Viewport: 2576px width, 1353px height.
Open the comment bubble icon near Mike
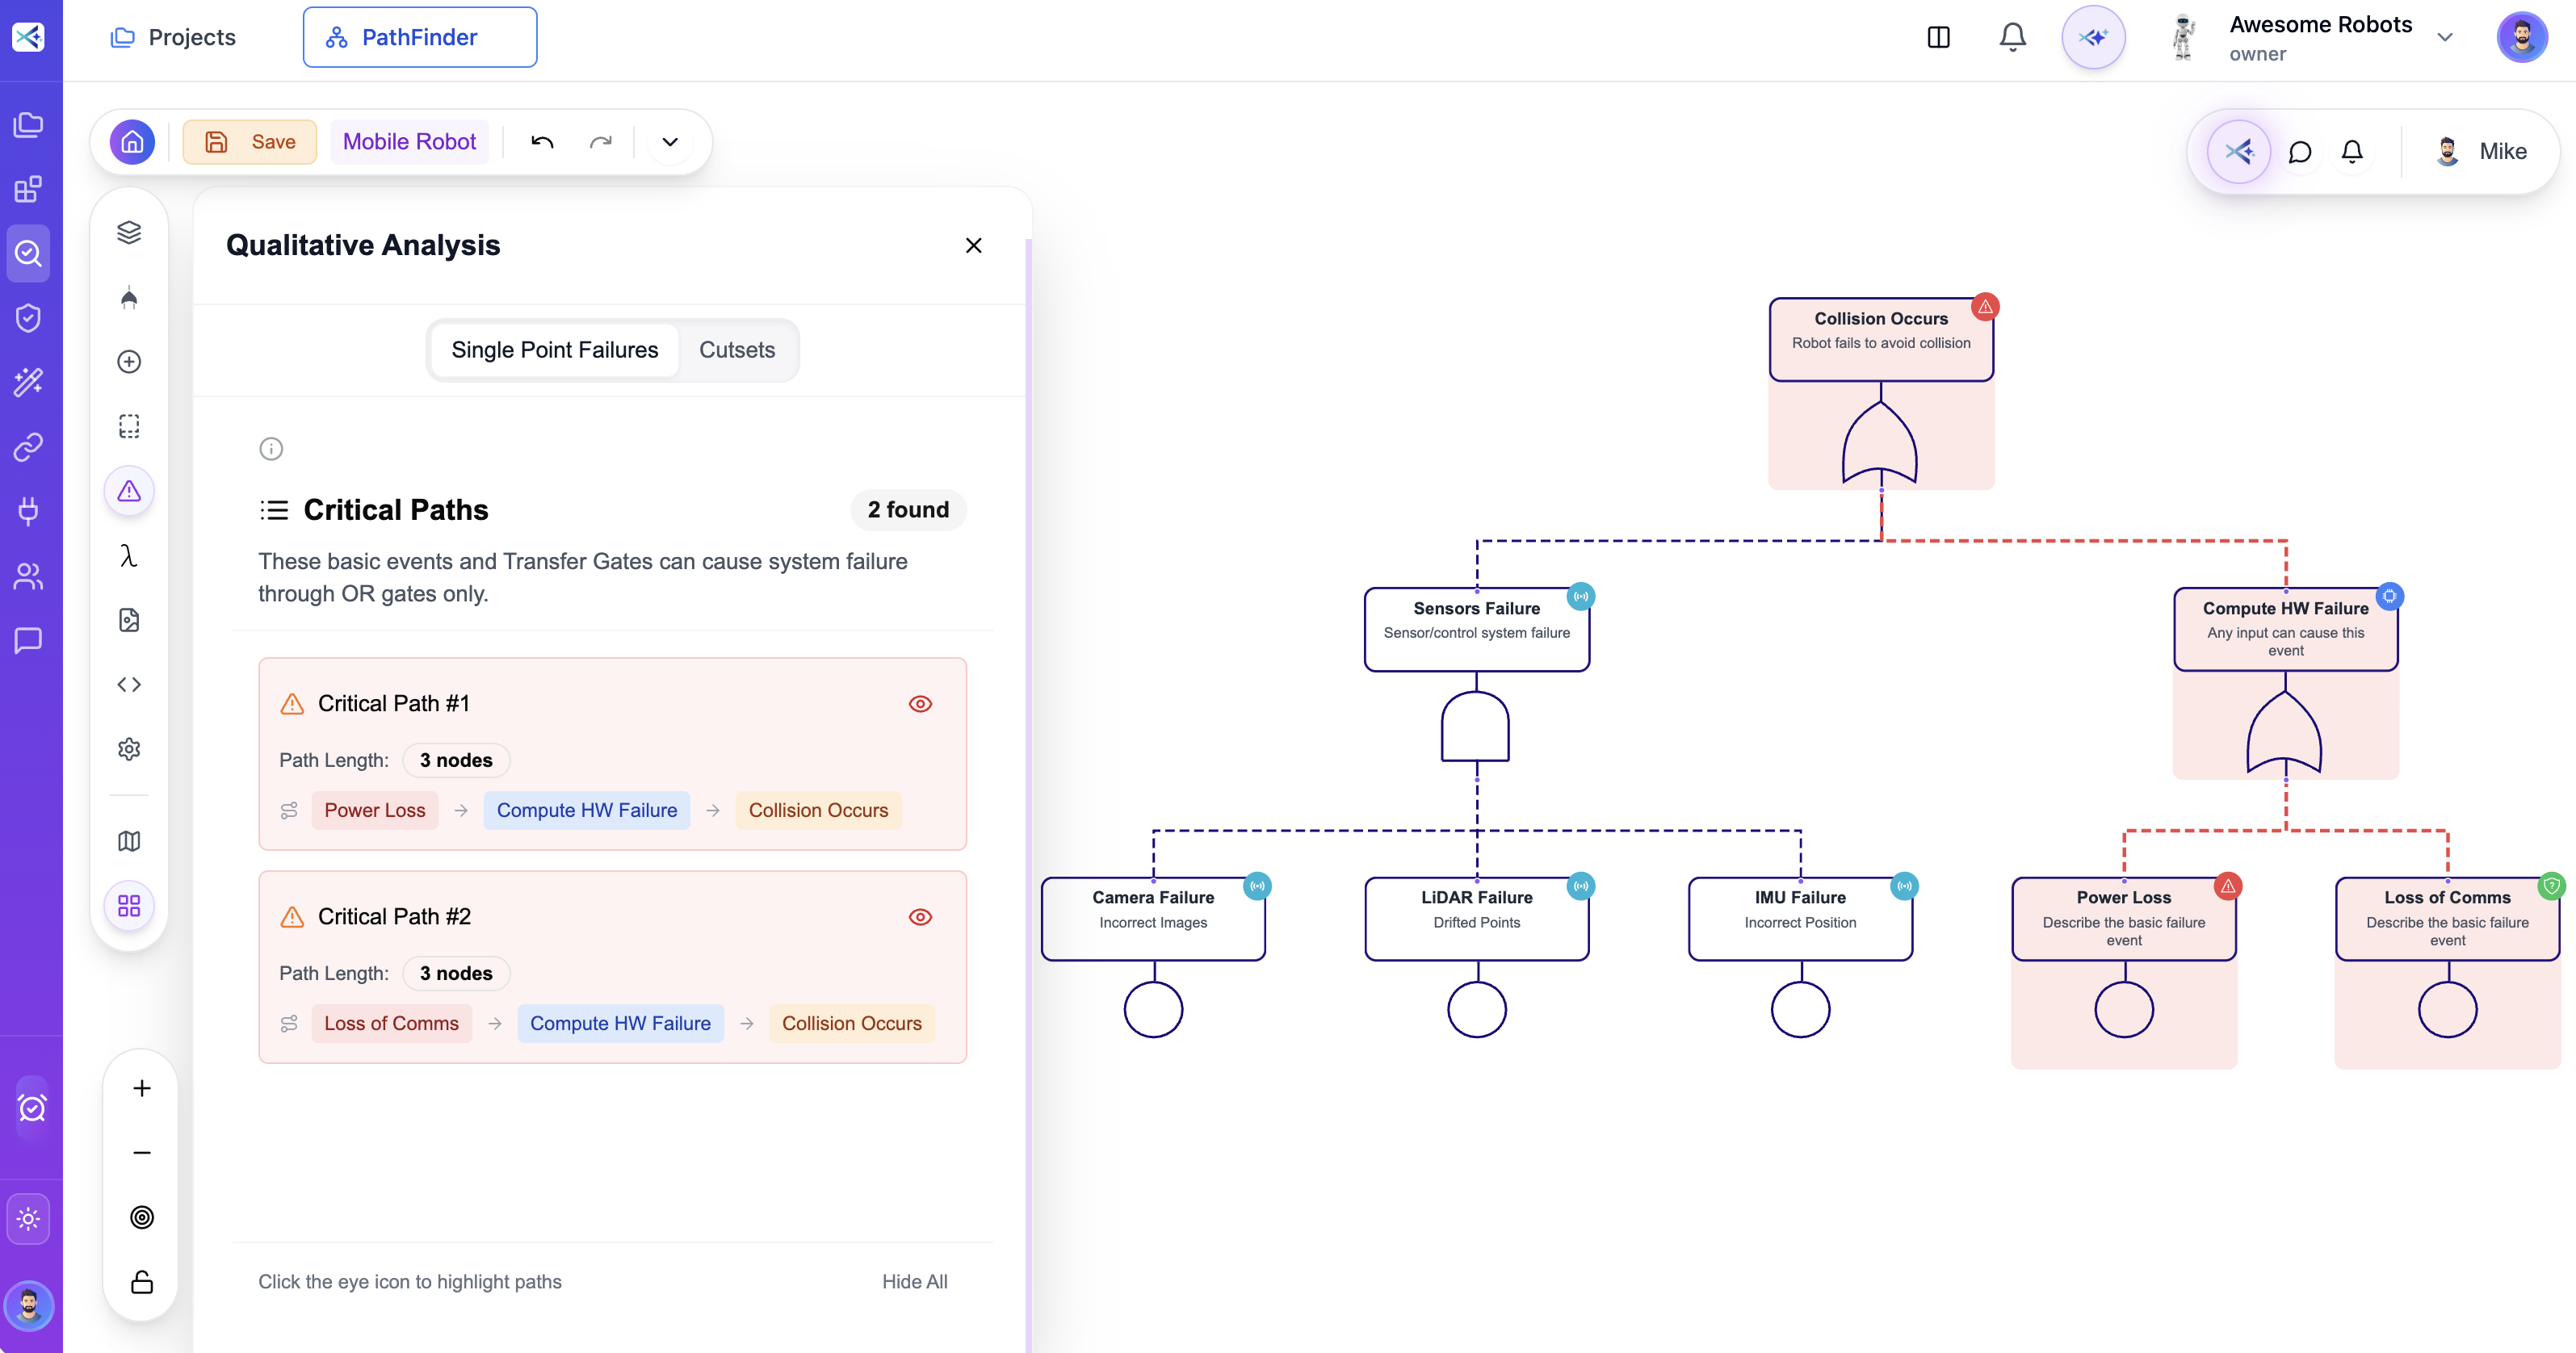(2300, 152)
